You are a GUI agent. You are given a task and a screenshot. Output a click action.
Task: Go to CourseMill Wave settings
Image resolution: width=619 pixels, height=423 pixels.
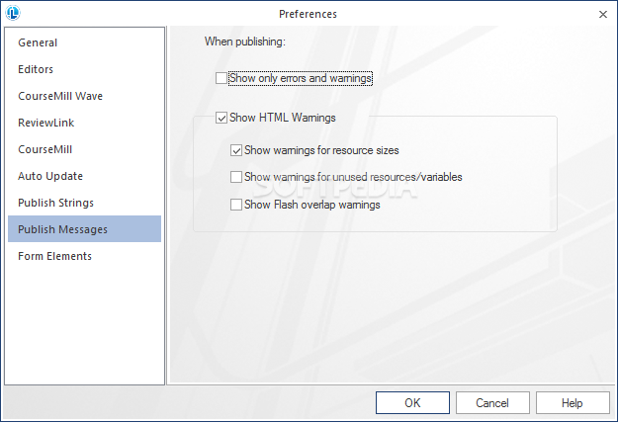coord(84,96)
